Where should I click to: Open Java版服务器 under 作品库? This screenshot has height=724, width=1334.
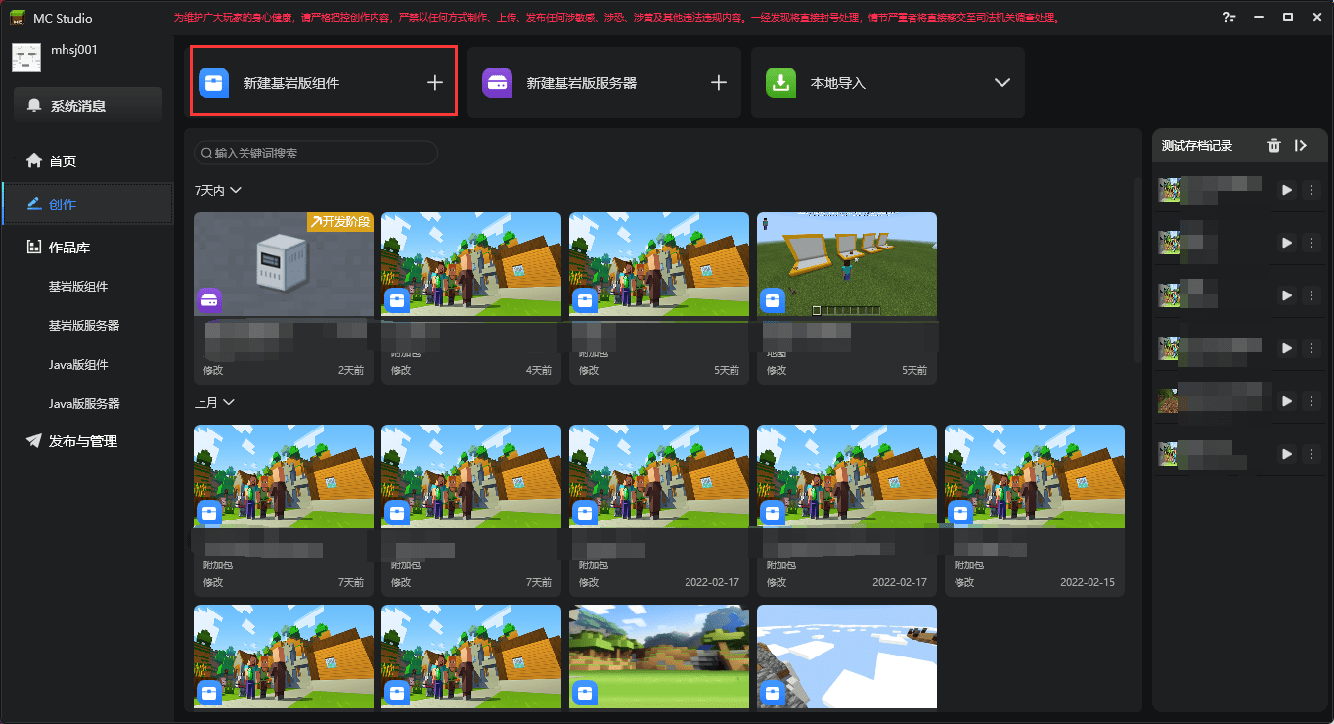84,403
